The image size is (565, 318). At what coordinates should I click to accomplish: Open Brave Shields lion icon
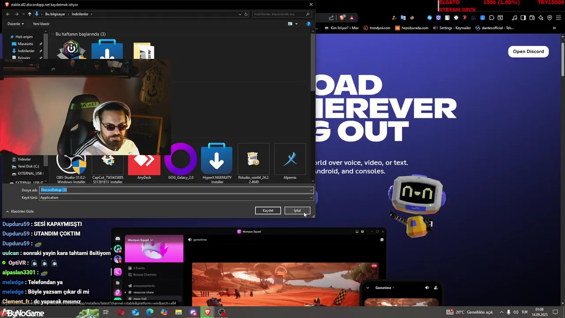pos(343,18)
